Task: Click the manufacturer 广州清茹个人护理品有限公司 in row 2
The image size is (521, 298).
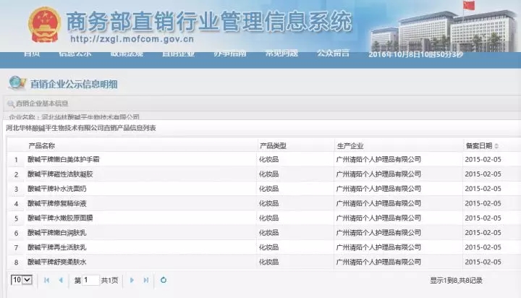Action: (x=378, y=174)
